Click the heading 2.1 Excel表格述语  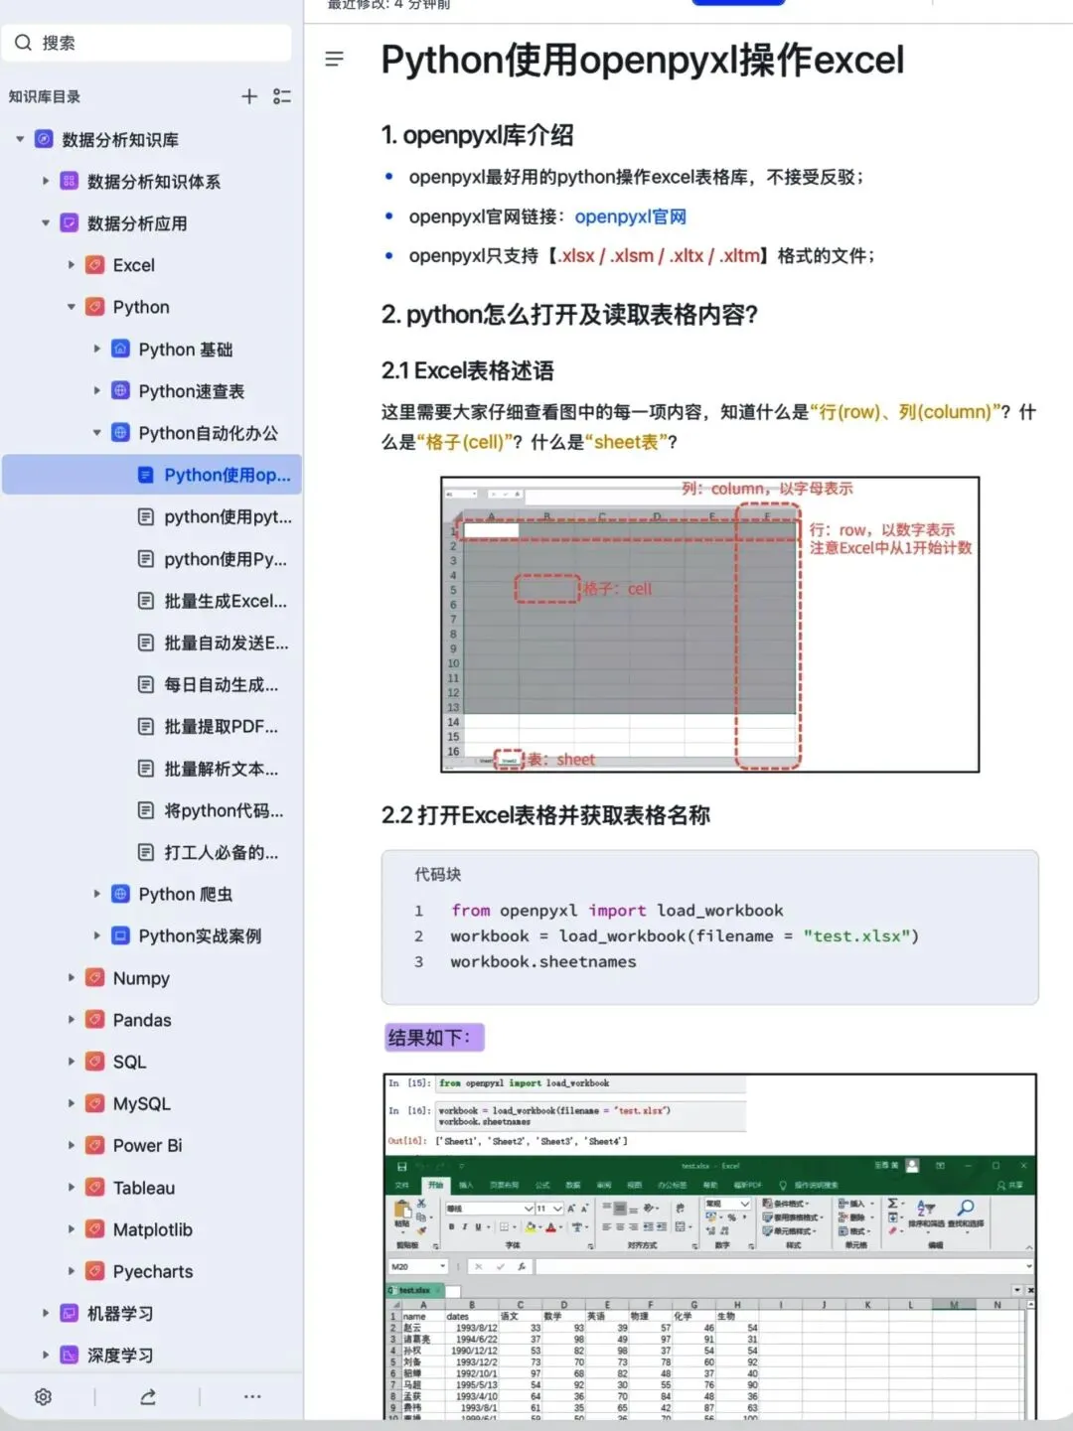pyautogui.click(x=468, y=370)
